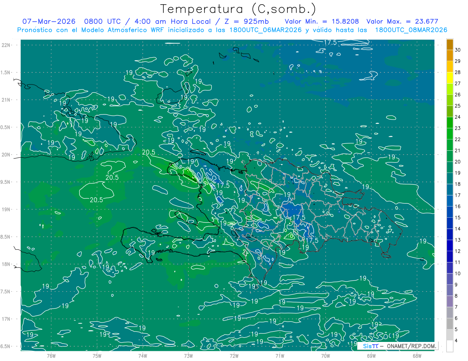Click the color scale label '15'
Image resolution: width=468 pixels, height=361 pixels.
[457, 217]
